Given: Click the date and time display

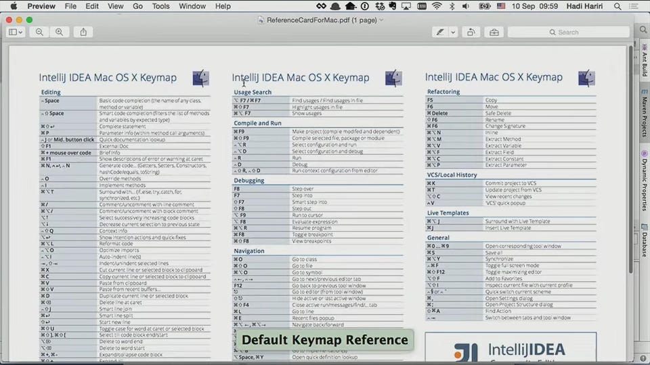Looking at the screenshot, I should (535, 6).
